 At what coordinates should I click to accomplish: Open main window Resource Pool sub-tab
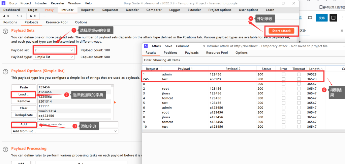tap(57, 22)
